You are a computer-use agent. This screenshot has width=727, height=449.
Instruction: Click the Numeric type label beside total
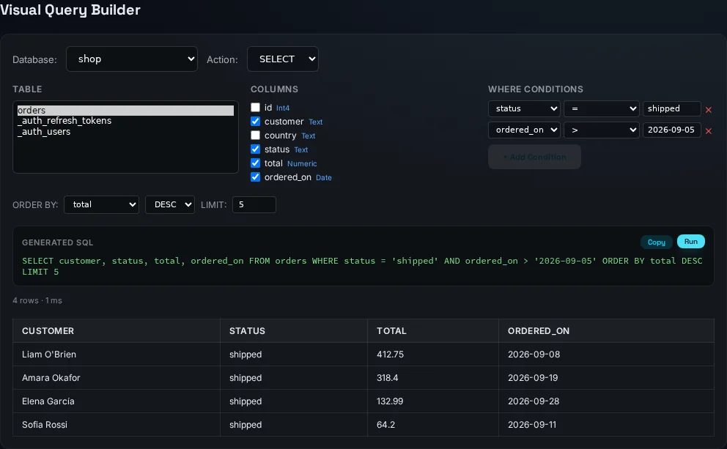(x=302, y=163)
